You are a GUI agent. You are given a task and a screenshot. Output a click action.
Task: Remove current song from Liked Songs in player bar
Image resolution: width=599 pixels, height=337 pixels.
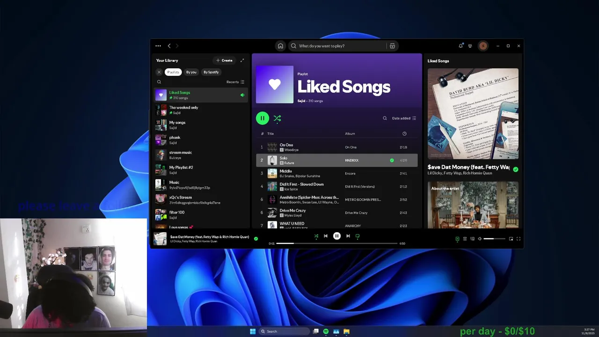[256, 239]
